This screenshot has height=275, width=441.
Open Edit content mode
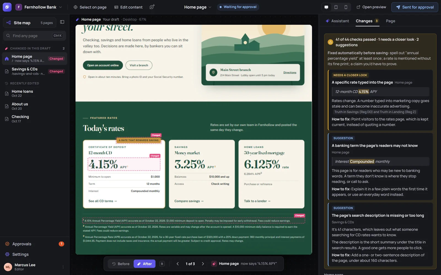128,7
